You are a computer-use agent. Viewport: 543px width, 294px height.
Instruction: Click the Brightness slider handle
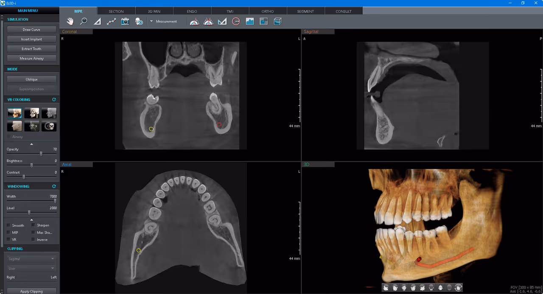click(x=31, y=165)
